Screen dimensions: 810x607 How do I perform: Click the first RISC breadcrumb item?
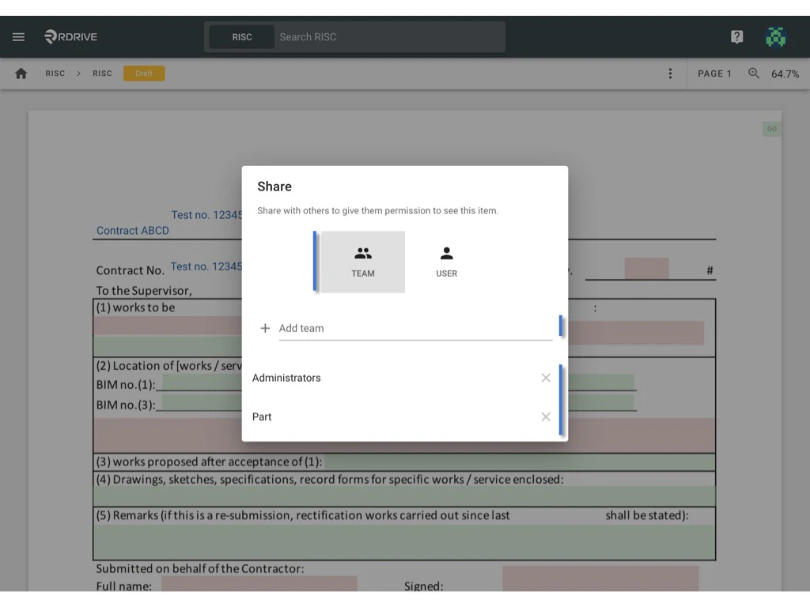pos(55,73)
